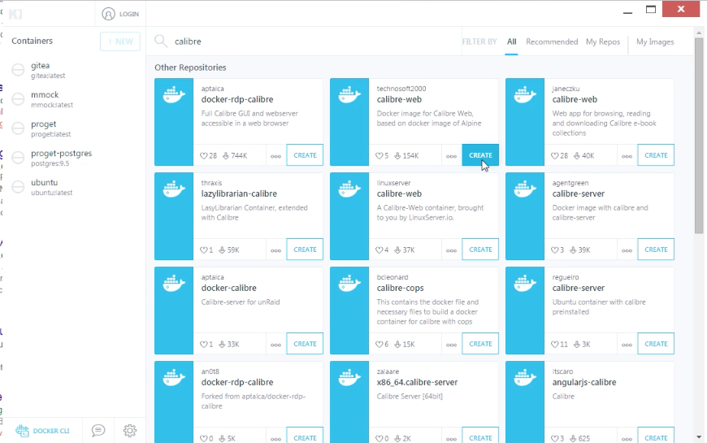Click the user login avatar icon
This screenshot has width=707, height=443.
[x=108, y=14]
